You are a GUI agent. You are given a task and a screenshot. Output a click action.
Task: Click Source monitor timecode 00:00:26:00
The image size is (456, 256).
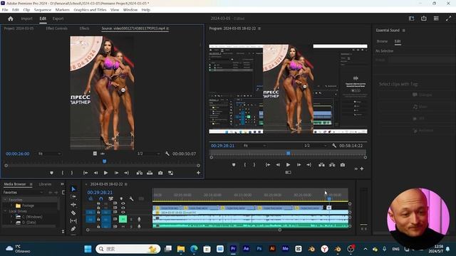pyautogui.click(x=18, y=154)
